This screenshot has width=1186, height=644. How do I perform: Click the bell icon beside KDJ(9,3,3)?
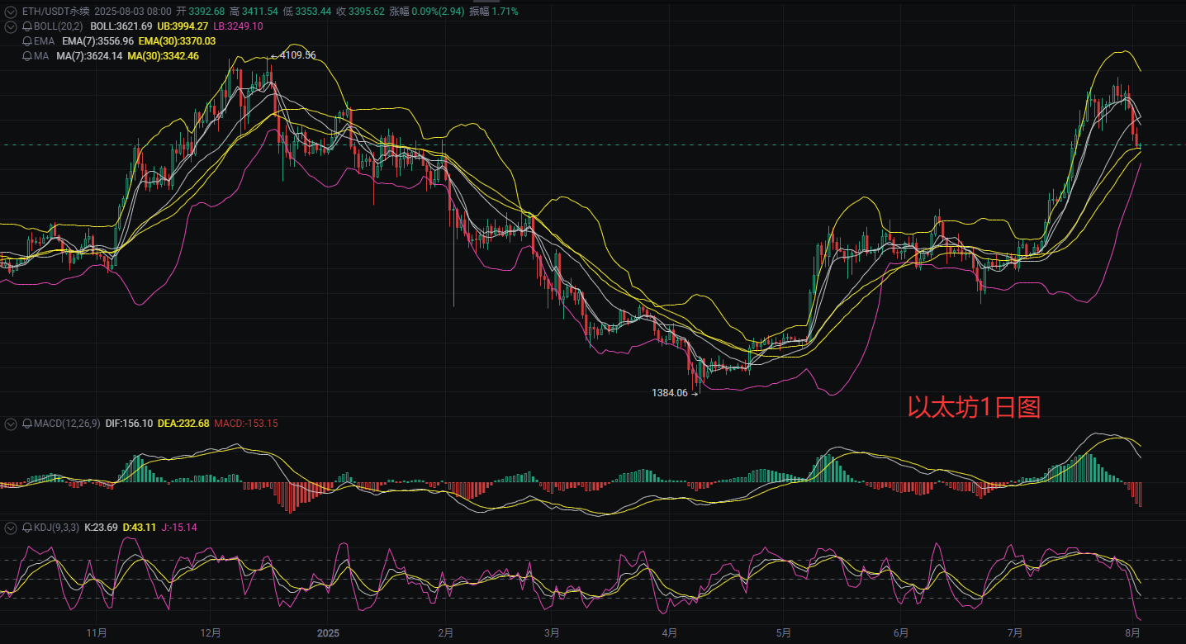coord(27,527)
